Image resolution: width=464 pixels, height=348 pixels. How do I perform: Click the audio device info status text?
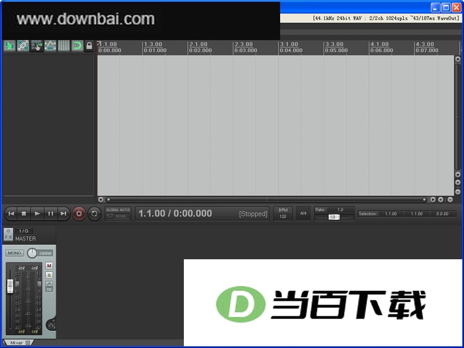tap(386, 18)
